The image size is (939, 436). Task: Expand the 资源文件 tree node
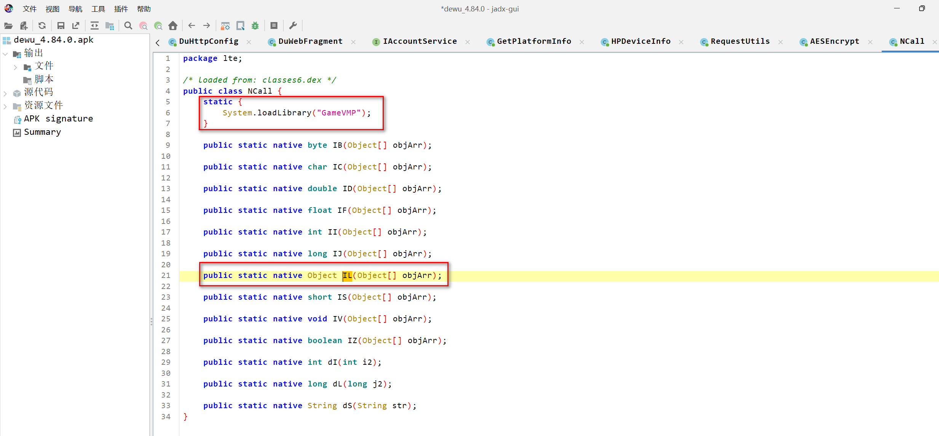tap(5, 106)
